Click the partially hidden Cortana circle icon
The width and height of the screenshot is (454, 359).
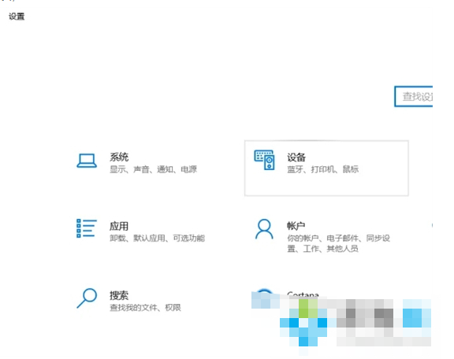pos(264,291)
